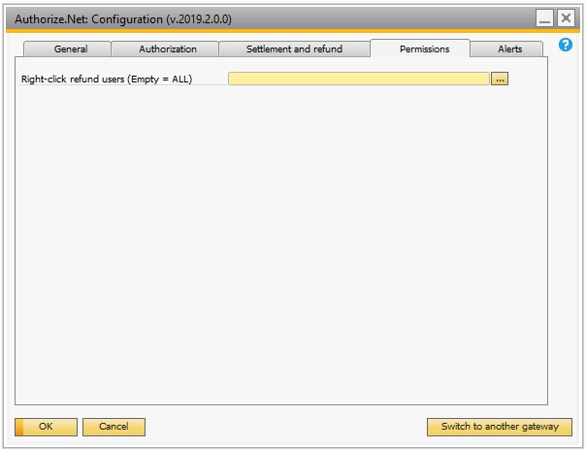This screenshot has width=586, height=449.
Task: Place cursor in yellow refund users box
Action: tap(359, 79)
